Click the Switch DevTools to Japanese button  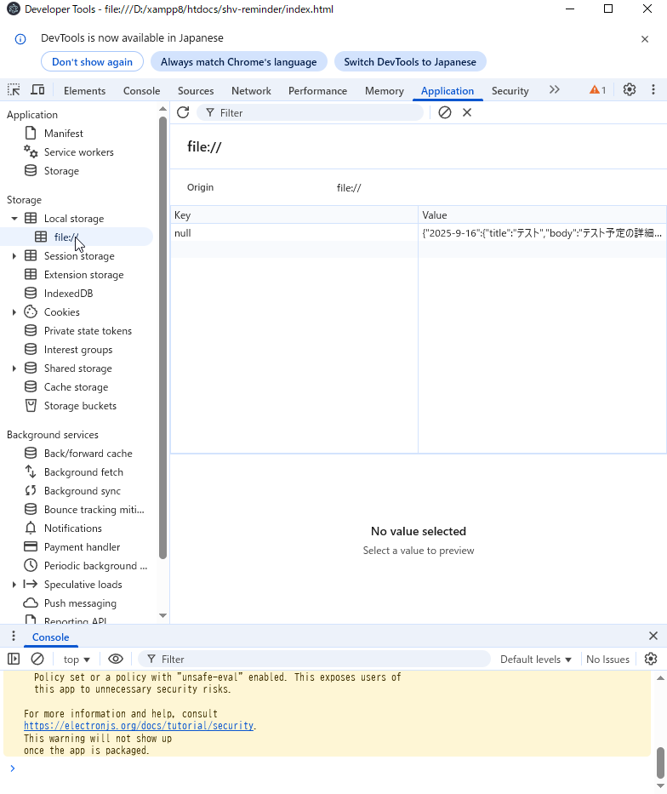point(410,61)
